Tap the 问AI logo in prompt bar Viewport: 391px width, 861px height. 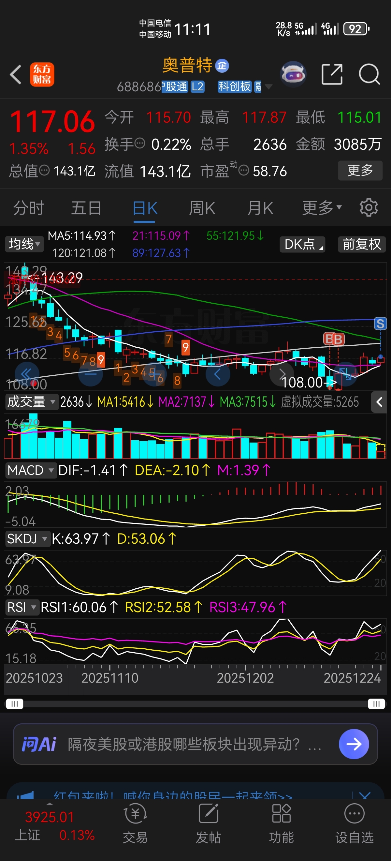click(x=39, y=744)
